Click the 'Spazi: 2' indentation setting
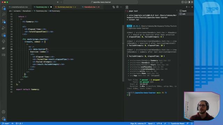This screenshot has width=223, height=125. pyautogui.click(x=151, y=124)
